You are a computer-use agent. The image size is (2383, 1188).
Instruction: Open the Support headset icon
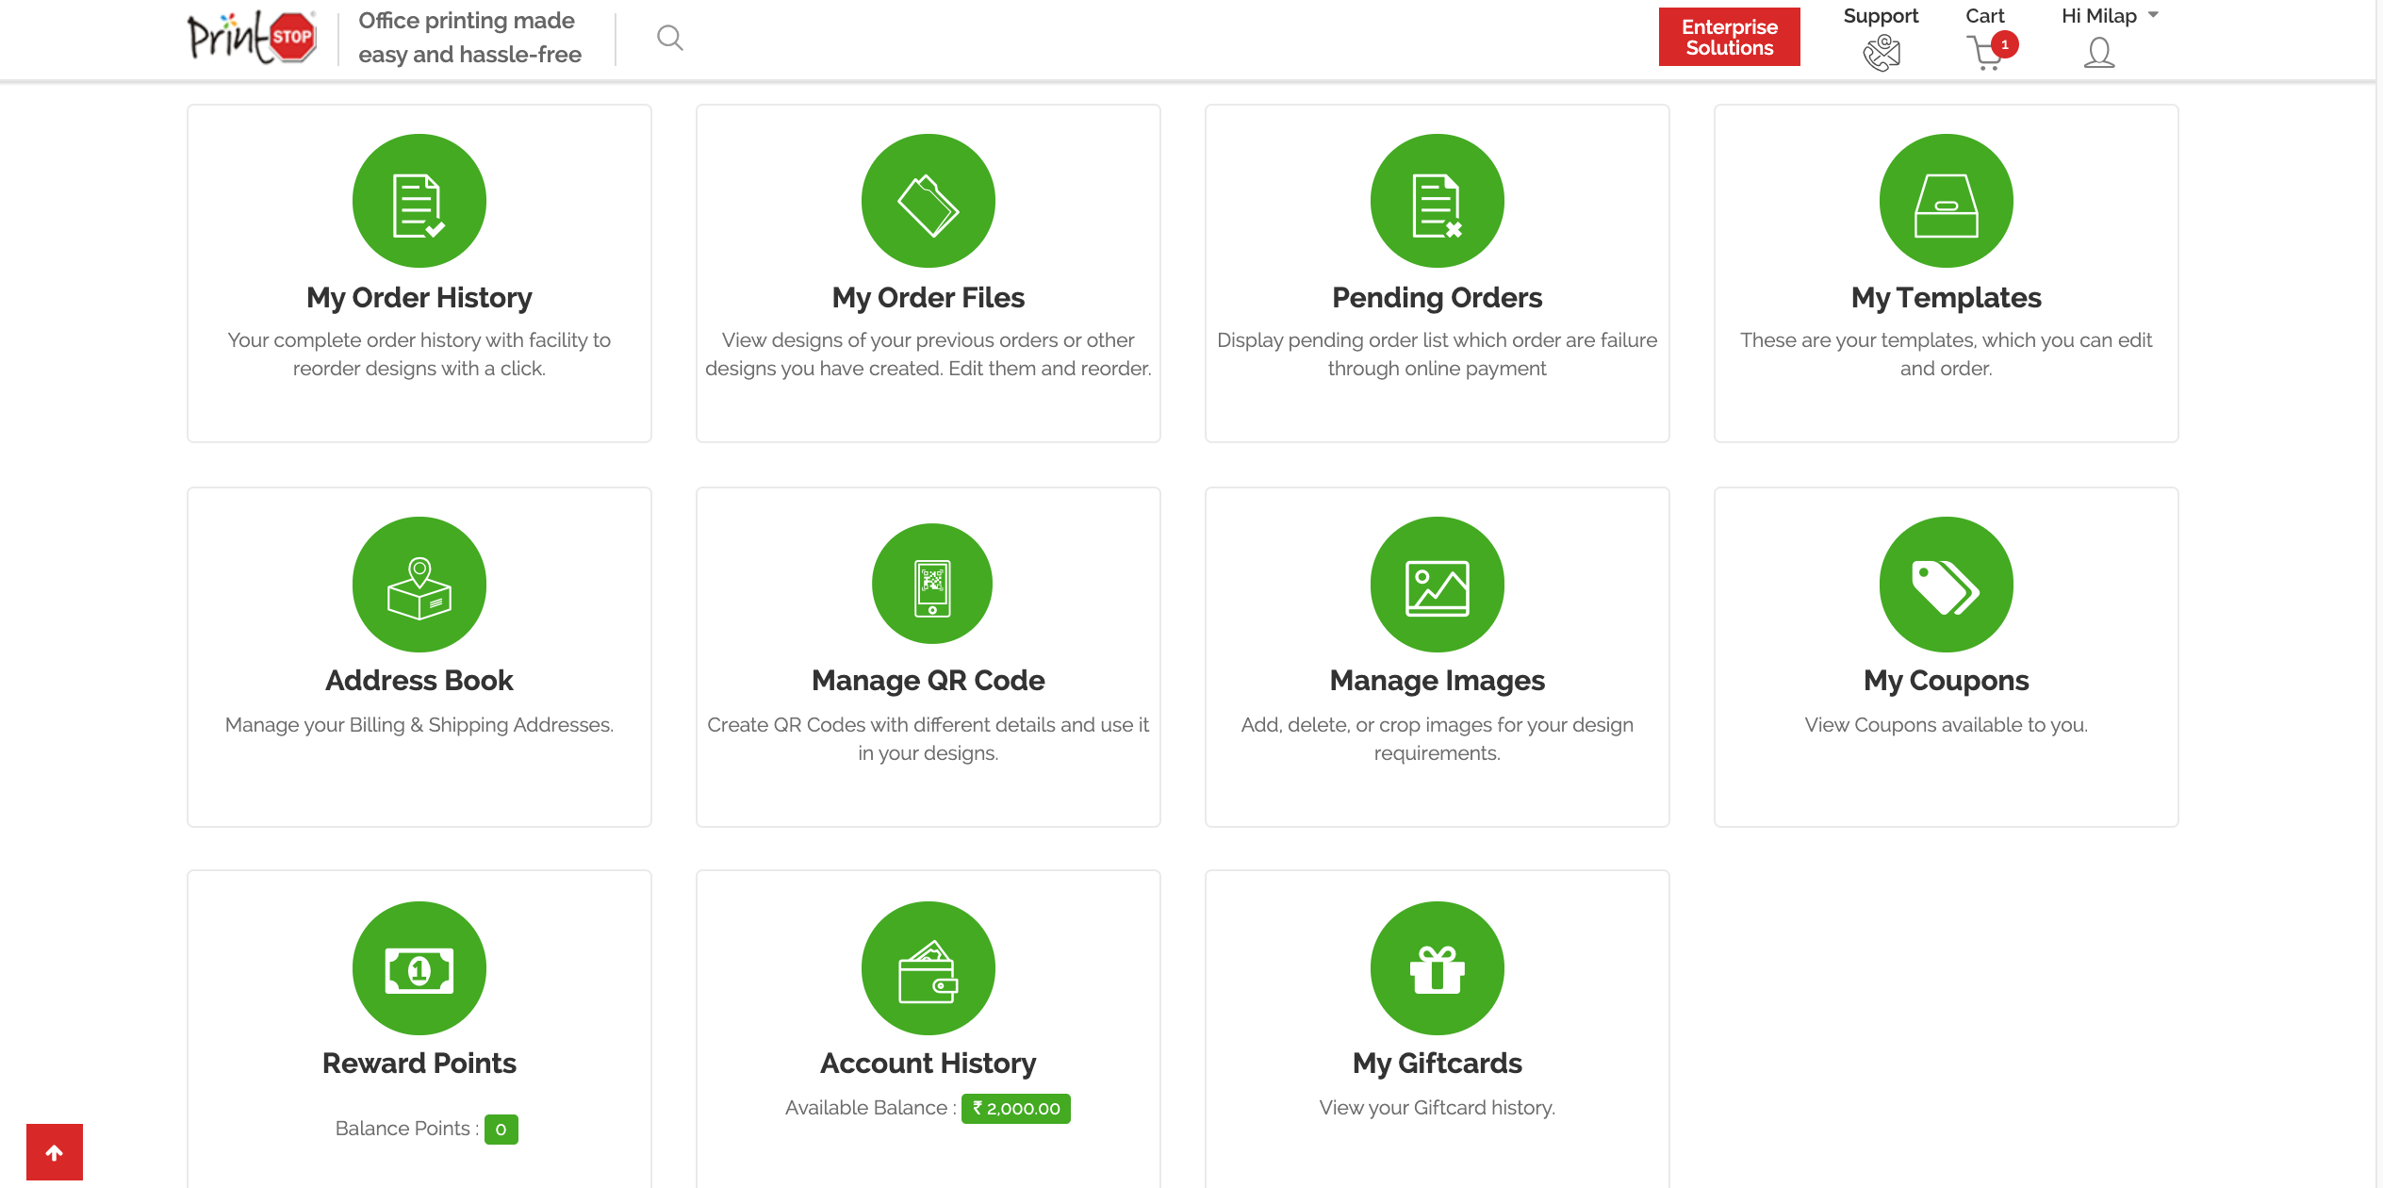point(1881,53)
